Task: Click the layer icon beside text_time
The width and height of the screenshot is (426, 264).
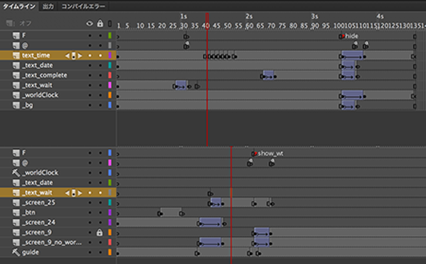Action: coord(16,55)
